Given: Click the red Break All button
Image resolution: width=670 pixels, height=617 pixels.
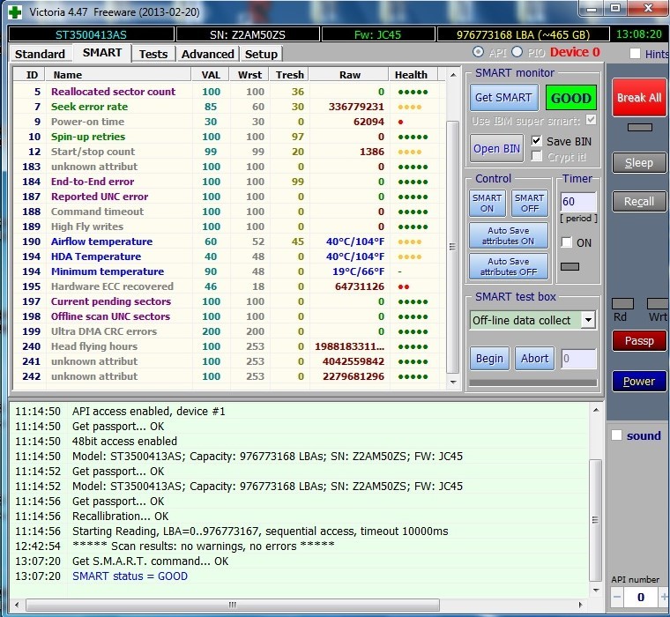Looking at the screenshot, I should click(639, 98).
